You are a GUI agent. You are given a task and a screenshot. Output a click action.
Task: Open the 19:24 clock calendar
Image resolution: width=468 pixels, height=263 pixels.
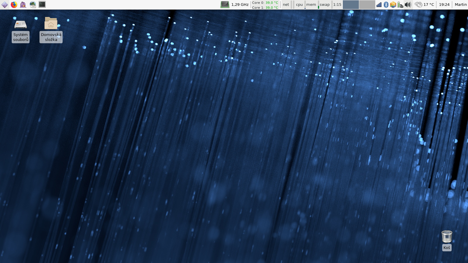click(x=444, y=4)
